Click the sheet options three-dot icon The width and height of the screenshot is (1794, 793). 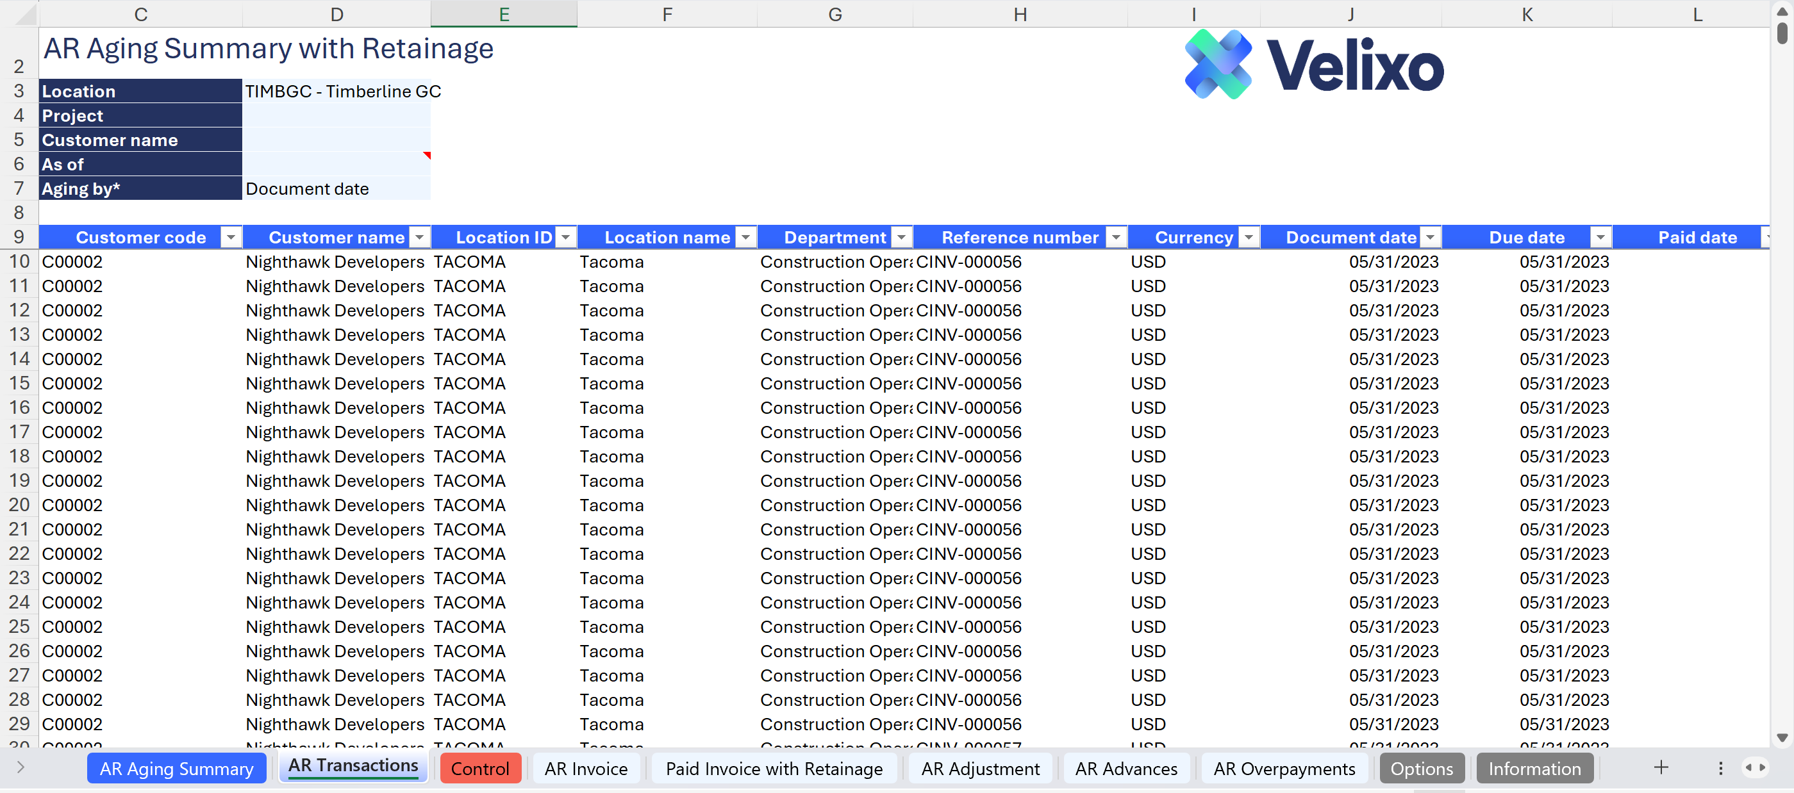[x=1720, y=767]
